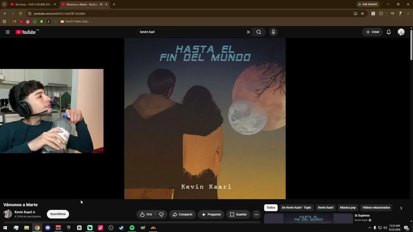The width and height of the screenshot is (413, 232).
Task: Like the video with 74 k thumbs-up
Action: 146,215
